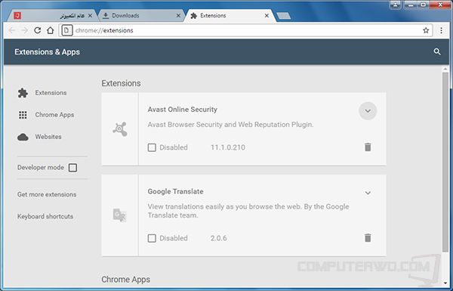The height and width of the screenshot is (291, 453).
Task: Remove Google Translate using trash icon
Action: [x=368, y=238]
